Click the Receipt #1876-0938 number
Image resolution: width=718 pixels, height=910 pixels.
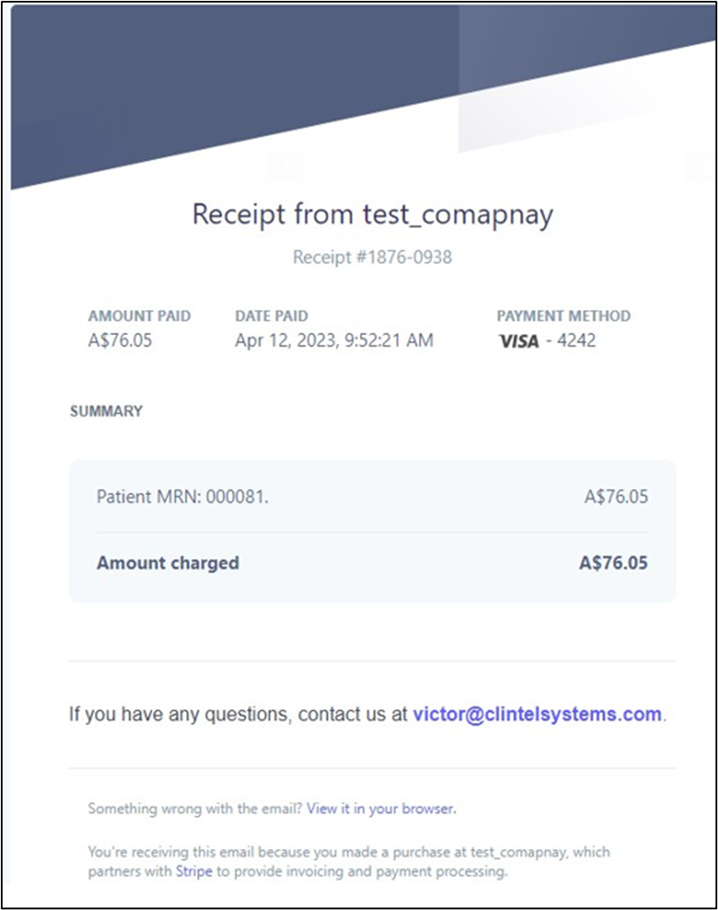[x=372, y=257]
